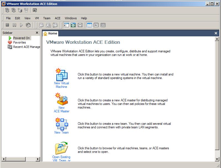Click the vertical scrollbar down arrow

click(x=217, y=159)
